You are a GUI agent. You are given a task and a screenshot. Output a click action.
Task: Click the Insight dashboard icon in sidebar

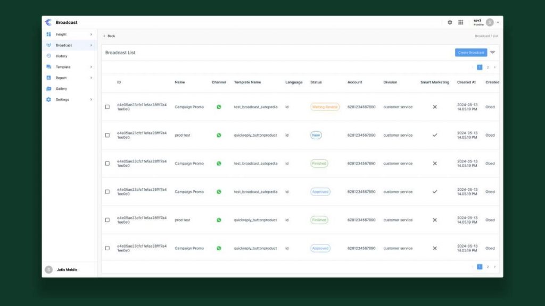(x=49, y=35)
